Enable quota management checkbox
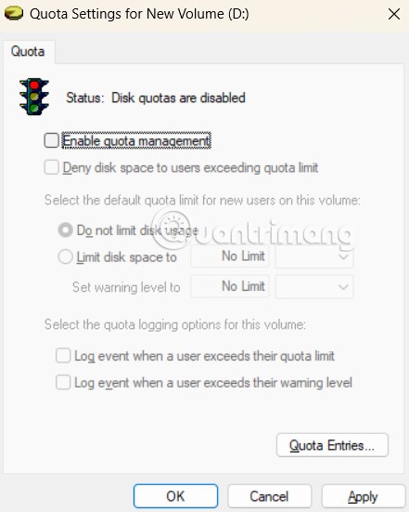 pyautogui.click(x=52, y=140)
